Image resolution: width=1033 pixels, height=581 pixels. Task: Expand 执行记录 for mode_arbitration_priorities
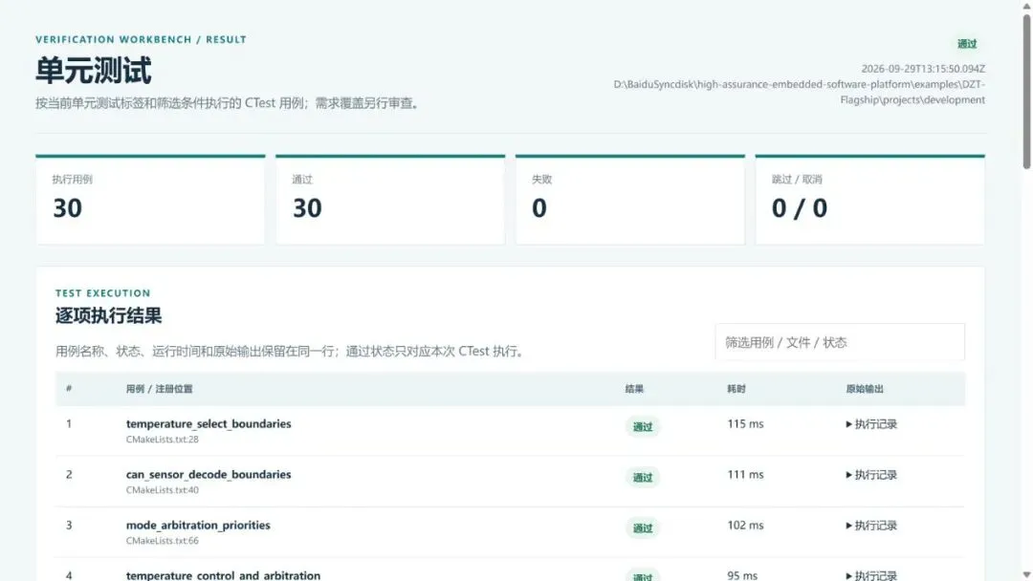coord(871,526)
